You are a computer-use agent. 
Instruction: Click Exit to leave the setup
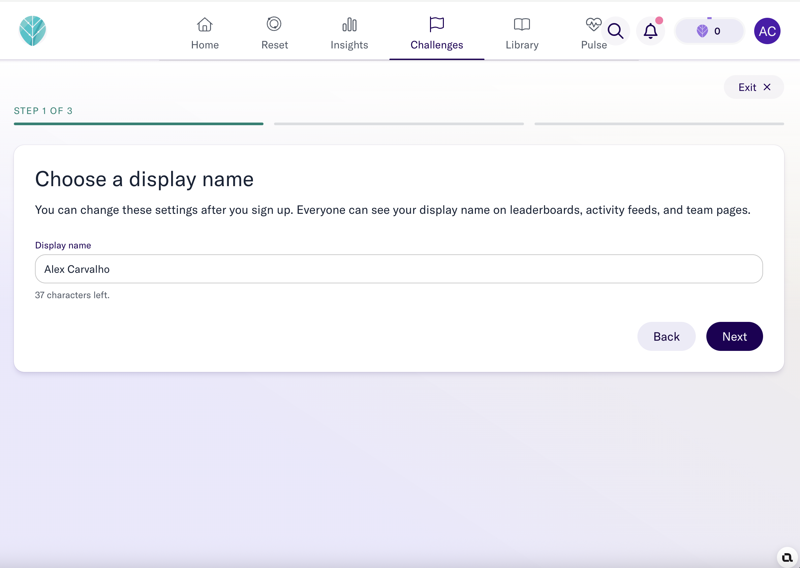[x=754, y=87]
